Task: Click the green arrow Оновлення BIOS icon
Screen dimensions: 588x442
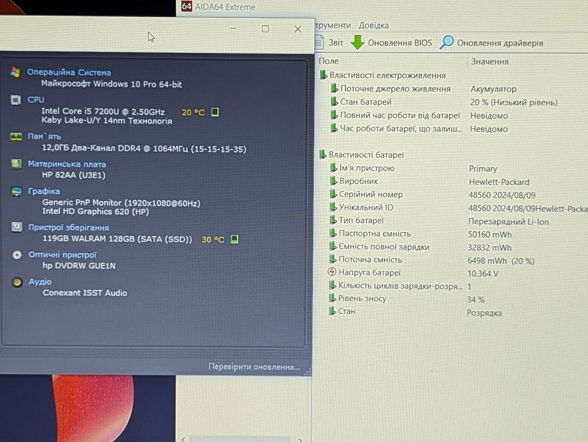Action: coord(357,42)
